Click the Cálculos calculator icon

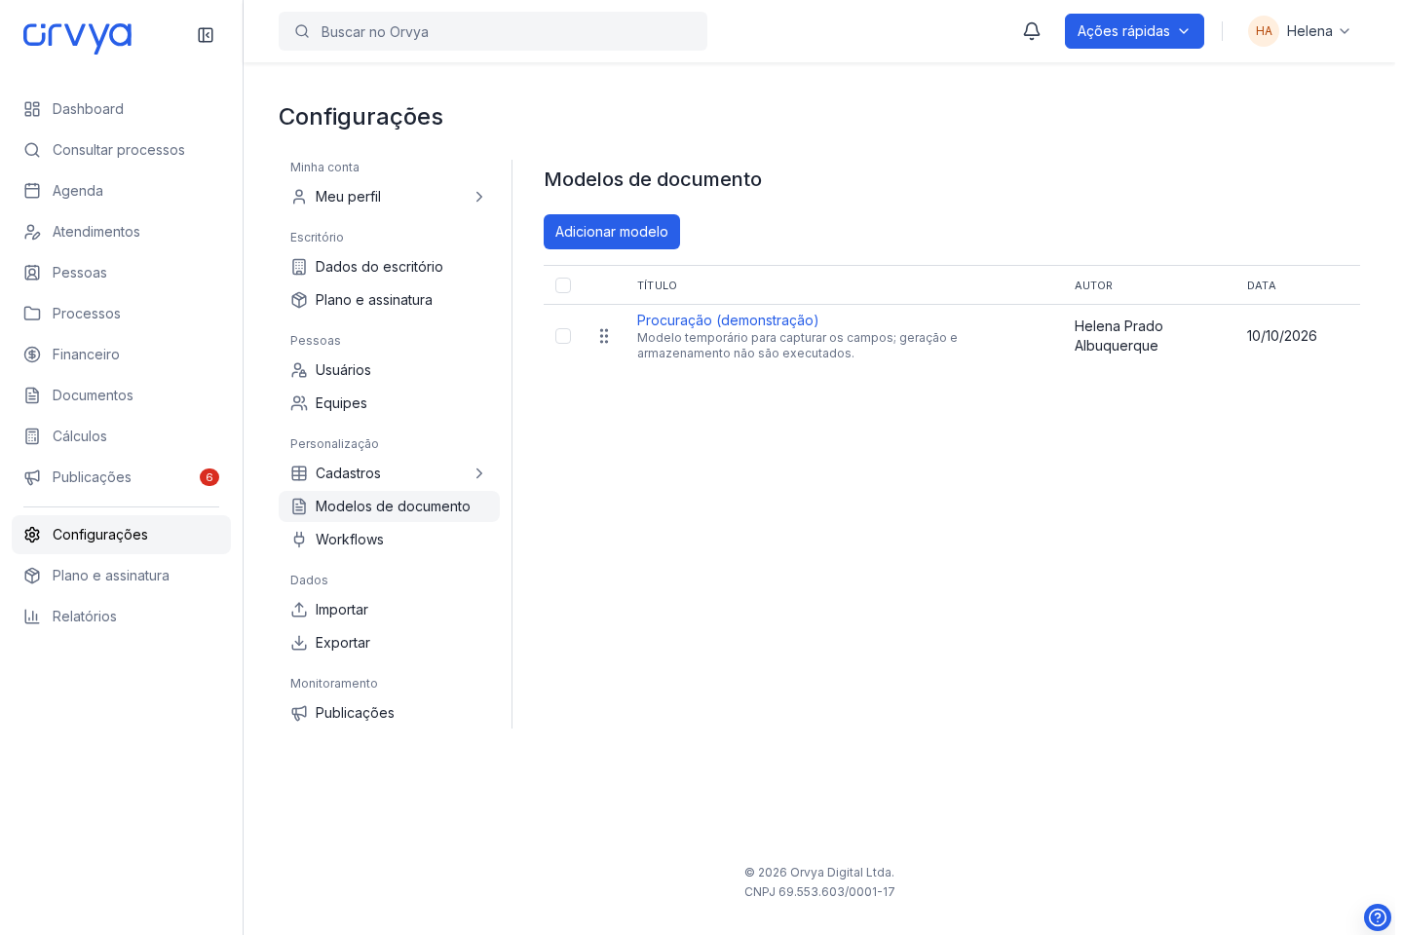pyautogui.click(x=32, y=436)
